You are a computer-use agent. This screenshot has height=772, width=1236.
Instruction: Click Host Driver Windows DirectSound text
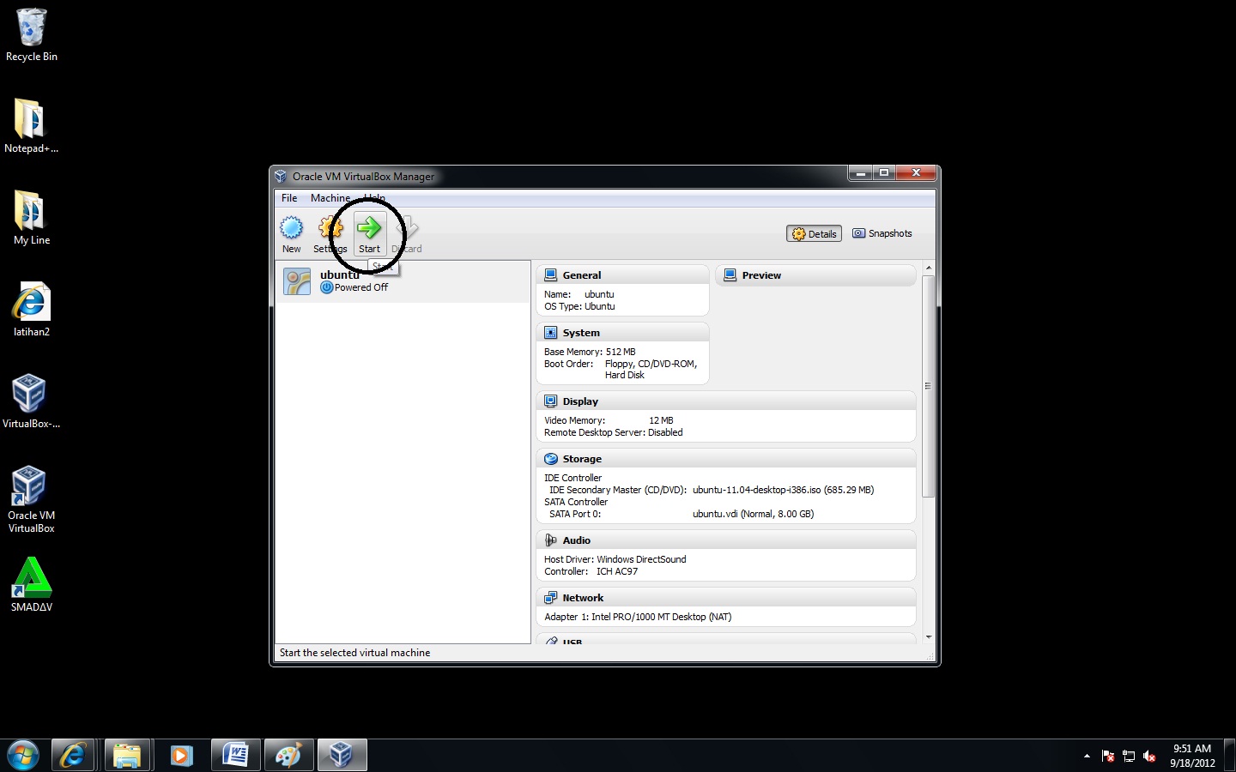point(615,559)
